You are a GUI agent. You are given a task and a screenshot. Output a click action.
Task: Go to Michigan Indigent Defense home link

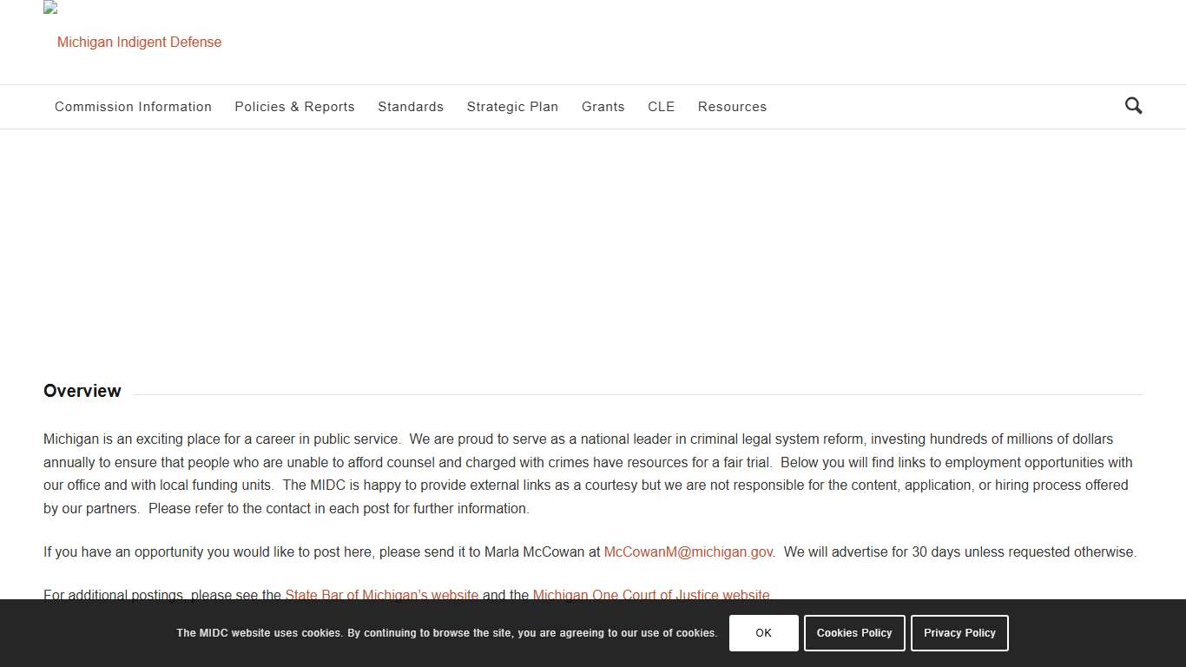pyautogui.click(x=139, y=42)
